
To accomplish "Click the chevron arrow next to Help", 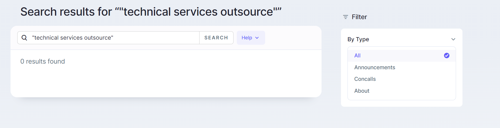I will tap(257, 38).
